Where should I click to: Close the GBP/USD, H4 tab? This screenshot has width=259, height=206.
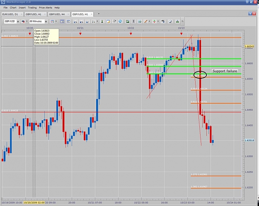(x=68, y=15)
